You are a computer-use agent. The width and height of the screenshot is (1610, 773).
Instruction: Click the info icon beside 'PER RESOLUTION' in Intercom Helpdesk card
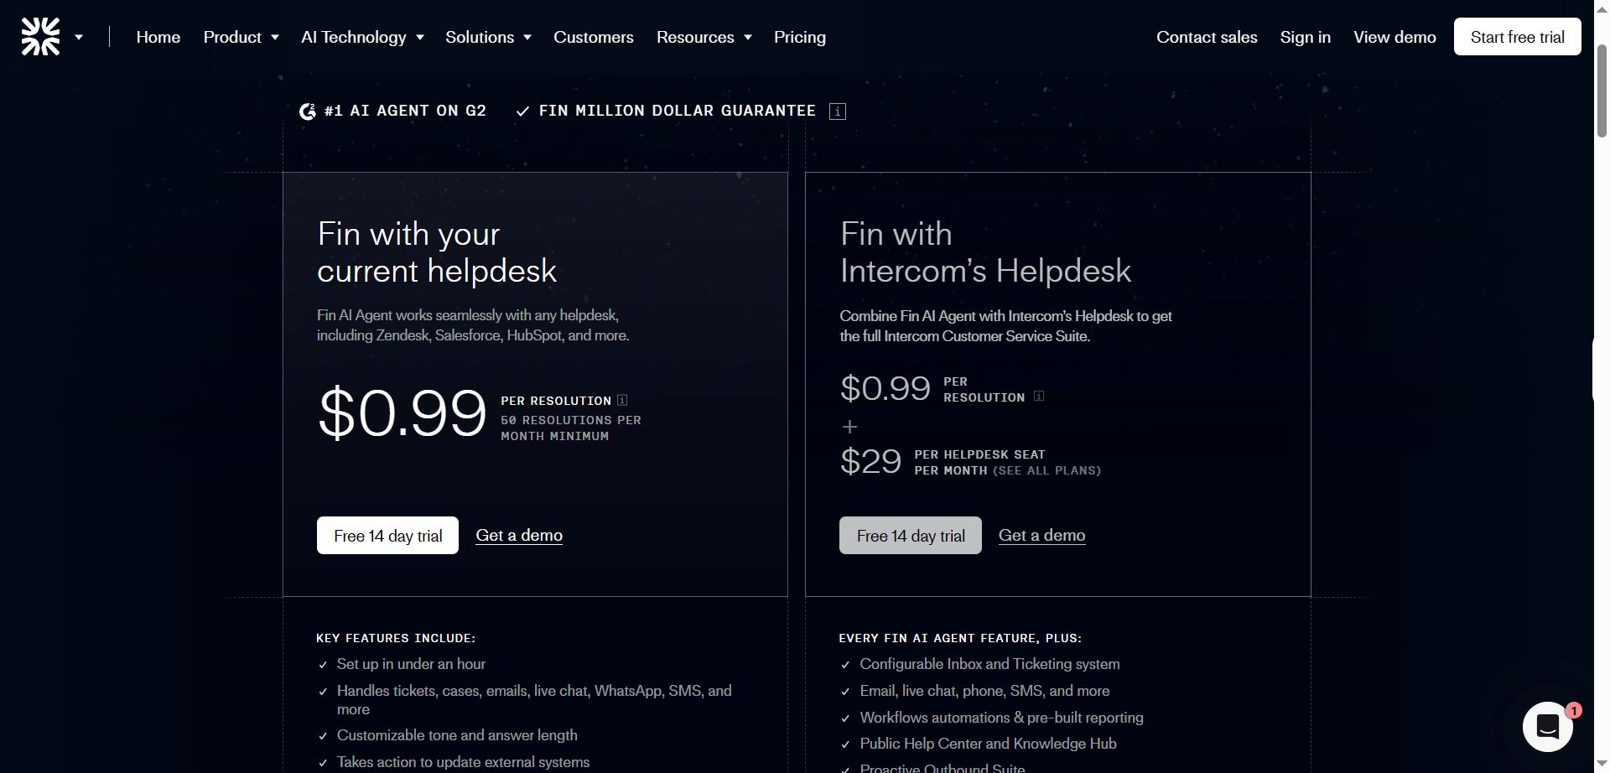[x=1039, y=397]
